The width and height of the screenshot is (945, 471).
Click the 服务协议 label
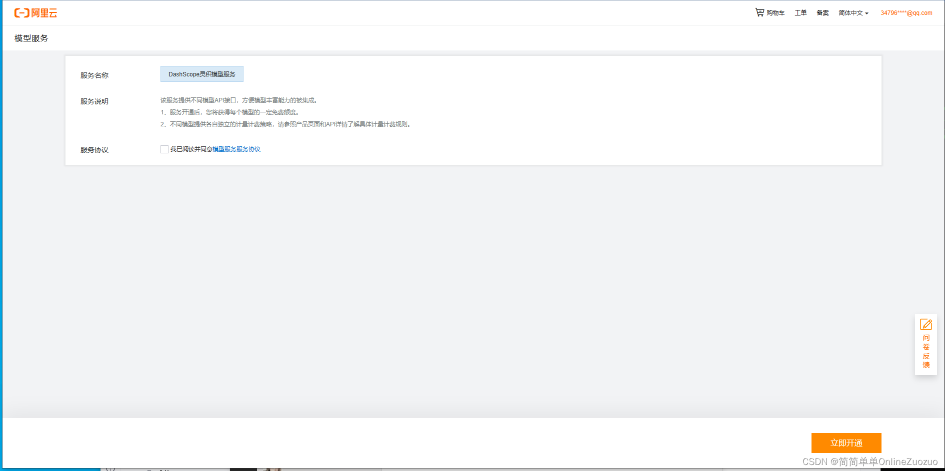(x=94, y=150)
